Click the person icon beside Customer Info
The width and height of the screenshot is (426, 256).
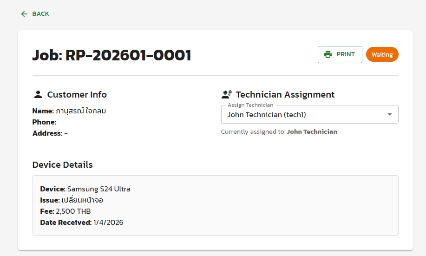(x=38, y=95)
